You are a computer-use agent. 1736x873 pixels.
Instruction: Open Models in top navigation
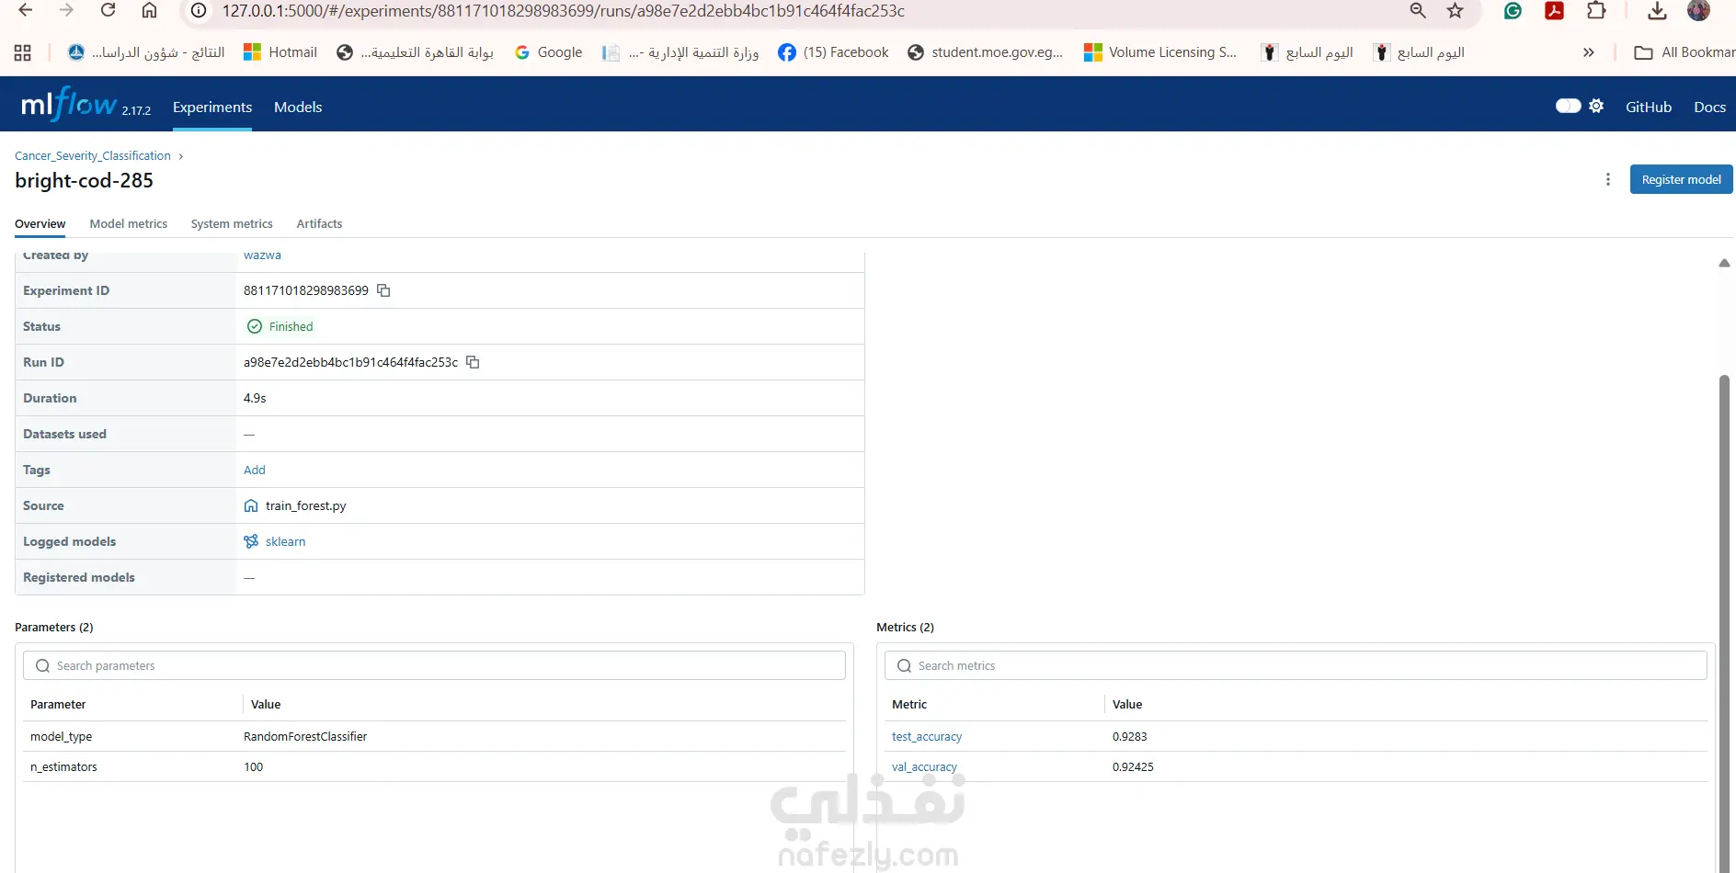[298, 107]
